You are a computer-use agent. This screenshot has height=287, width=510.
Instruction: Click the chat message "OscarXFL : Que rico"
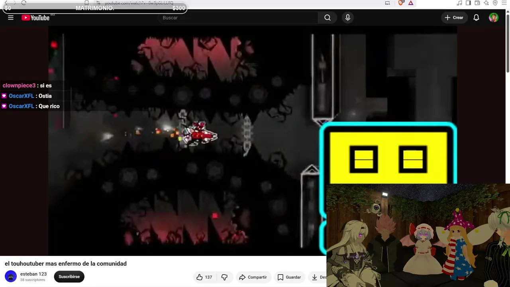(31, 106)
